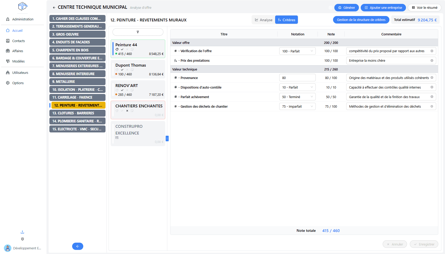
Task: Click the shield icon in the left sidebar
Action: (22, 239)
